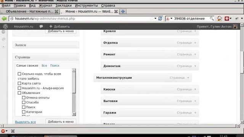Open the Firefox home page icon

click(220, 19)
